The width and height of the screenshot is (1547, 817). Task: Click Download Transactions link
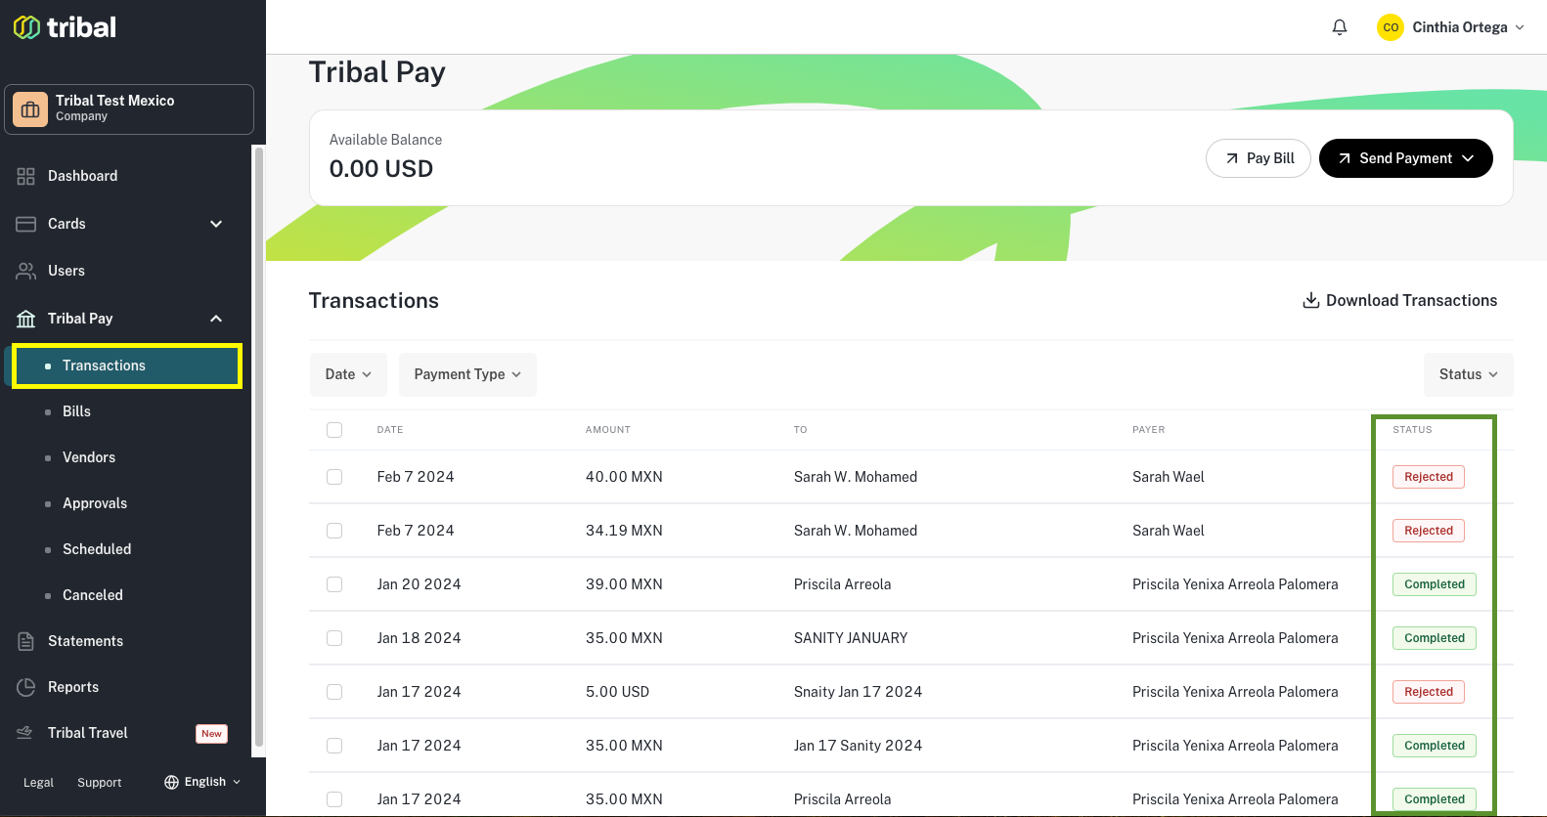click(x=1400, y=300)
